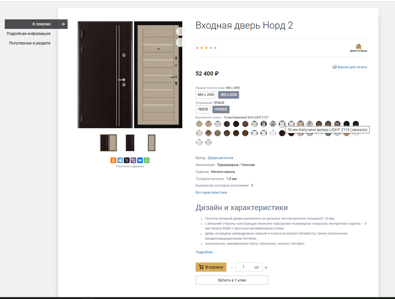Screen dimensions: 395x299
Task: Decrease quantity with the minus button
Action: coord(232,268)
